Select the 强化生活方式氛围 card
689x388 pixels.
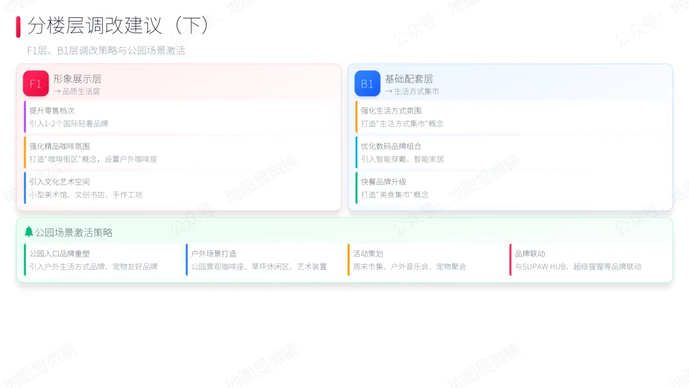coord(512,117)
